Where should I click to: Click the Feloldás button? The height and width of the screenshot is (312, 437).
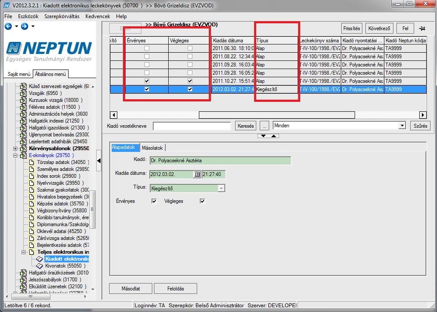[x=176, y=289]
